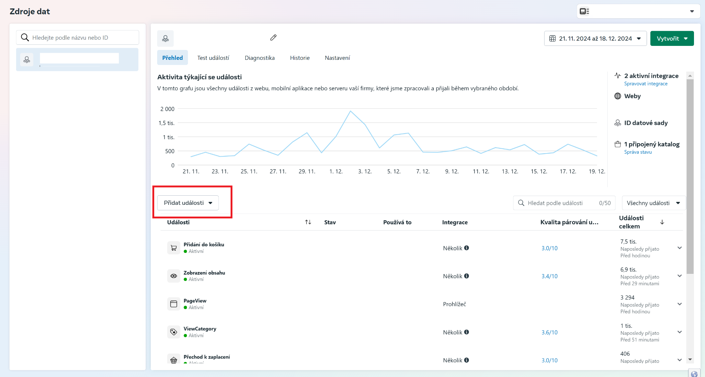Click the Prohlížeč integration value for PageView

pyautogui.click(x=455, y=304)
